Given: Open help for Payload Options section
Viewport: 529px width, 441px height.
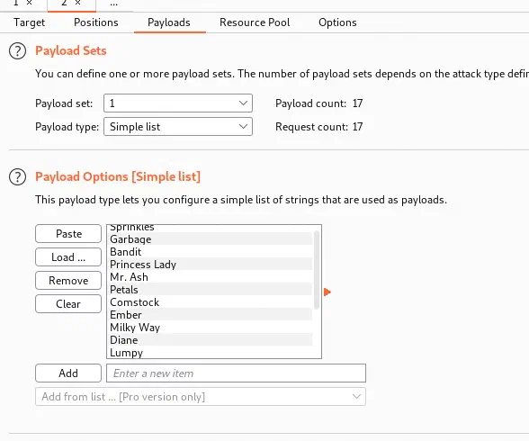Looking at the screenshot, I should (18, 176).
